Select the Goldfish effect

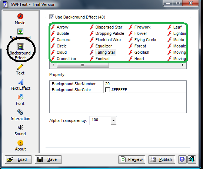[x=139, y=52]
